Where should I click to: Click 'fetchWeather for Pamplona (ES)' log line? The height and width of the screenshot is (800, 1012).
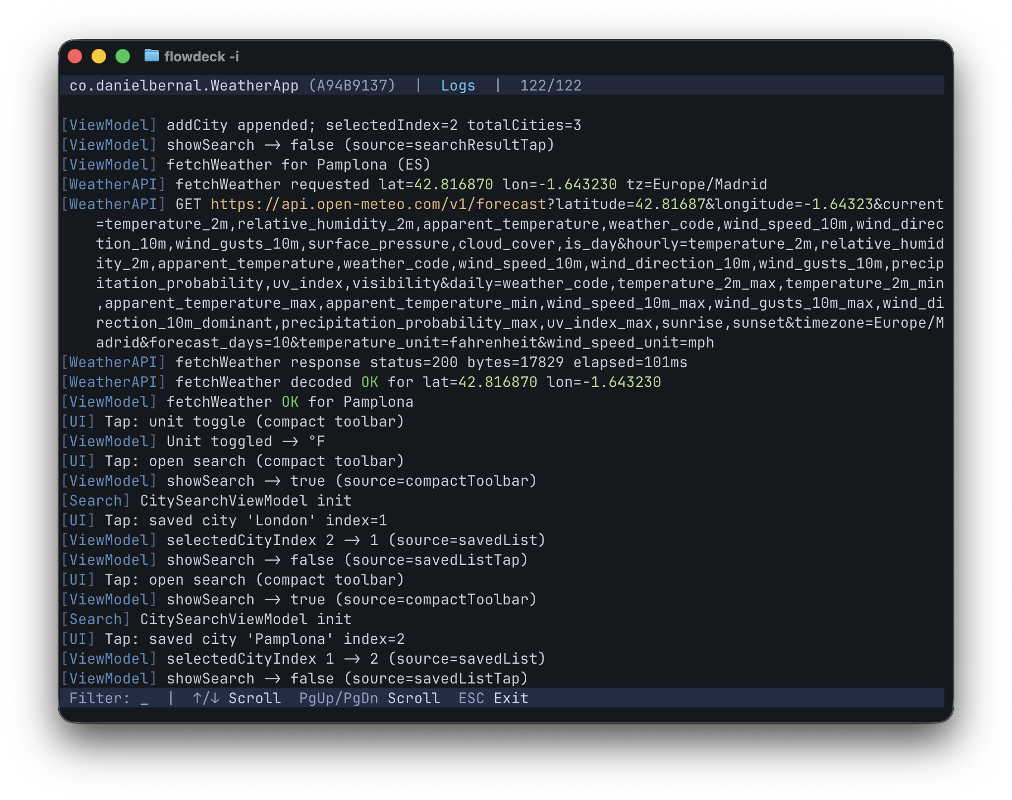tap(246, 164)
